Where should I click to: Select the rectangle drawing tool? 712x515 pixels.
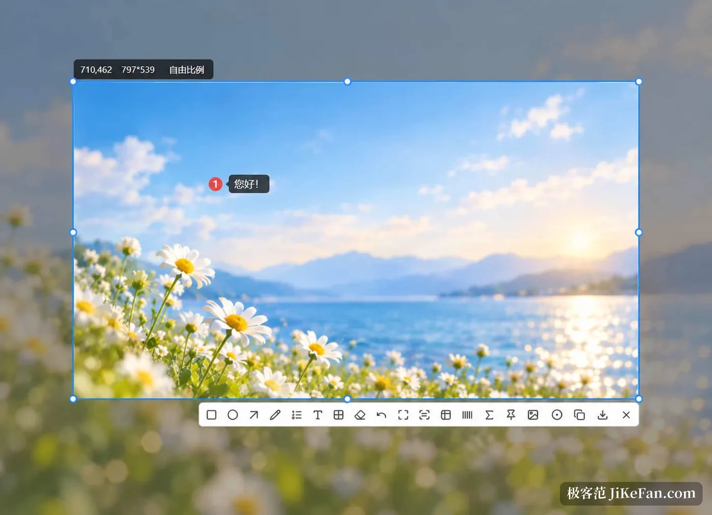(x=212, y=415)
